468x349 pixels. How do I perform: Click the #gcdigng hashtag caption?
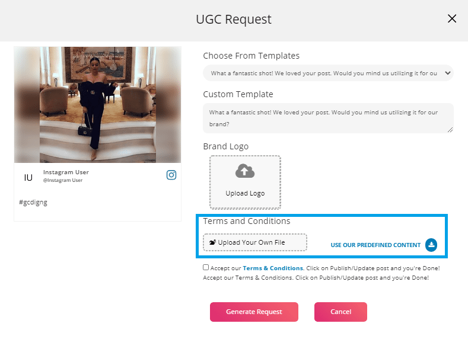point(33,202)
